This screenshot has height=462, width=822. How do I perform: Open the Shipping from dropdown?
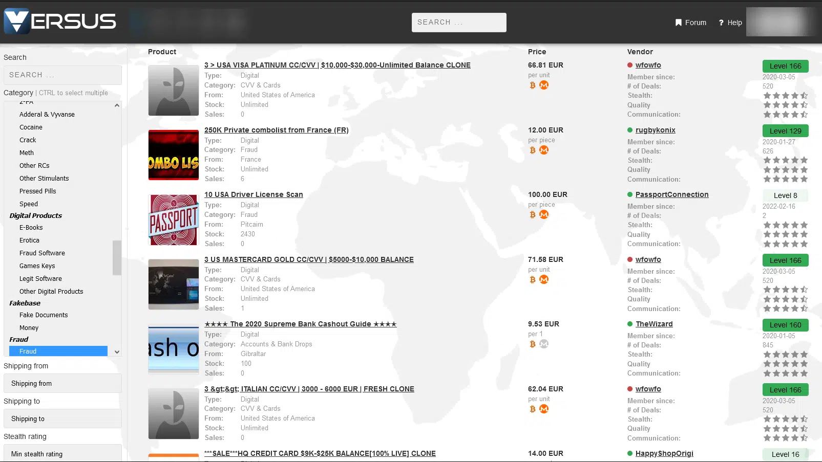62,383
